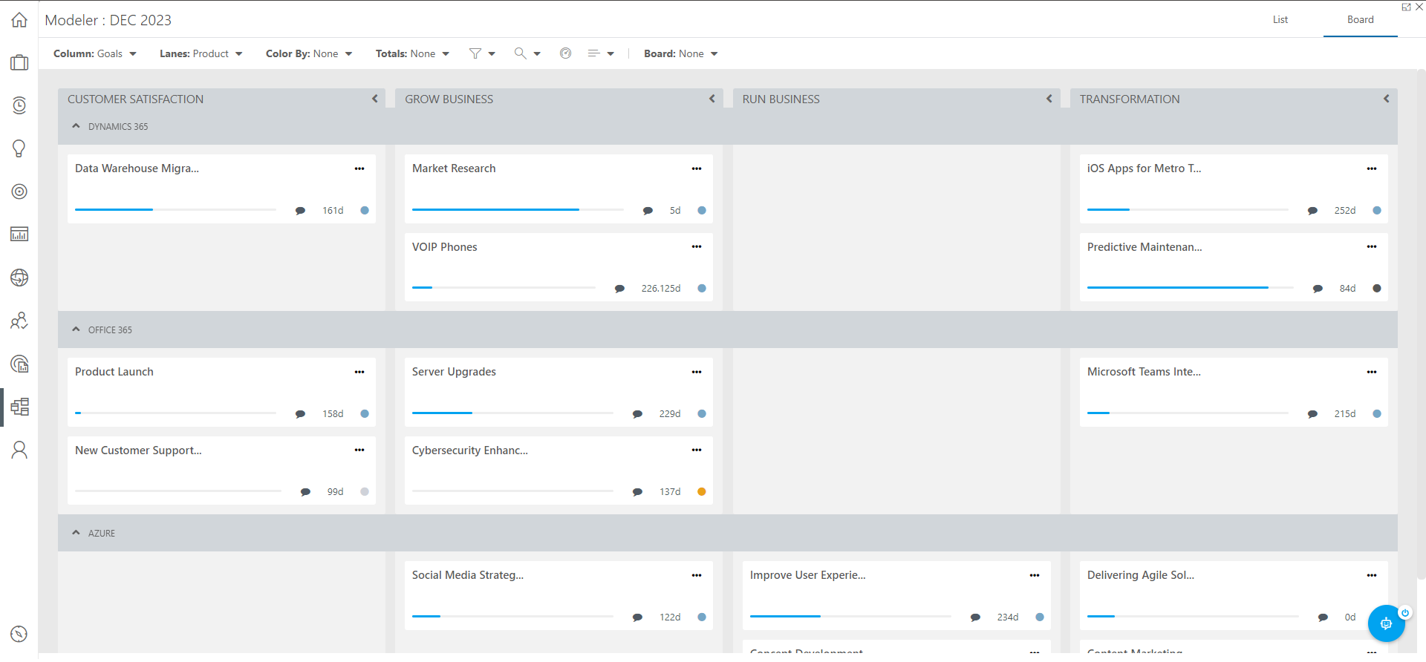Click the Server Upgrades progress bar
The width and height of the screenshot is (1426, 662).
(x=512, y=413)
